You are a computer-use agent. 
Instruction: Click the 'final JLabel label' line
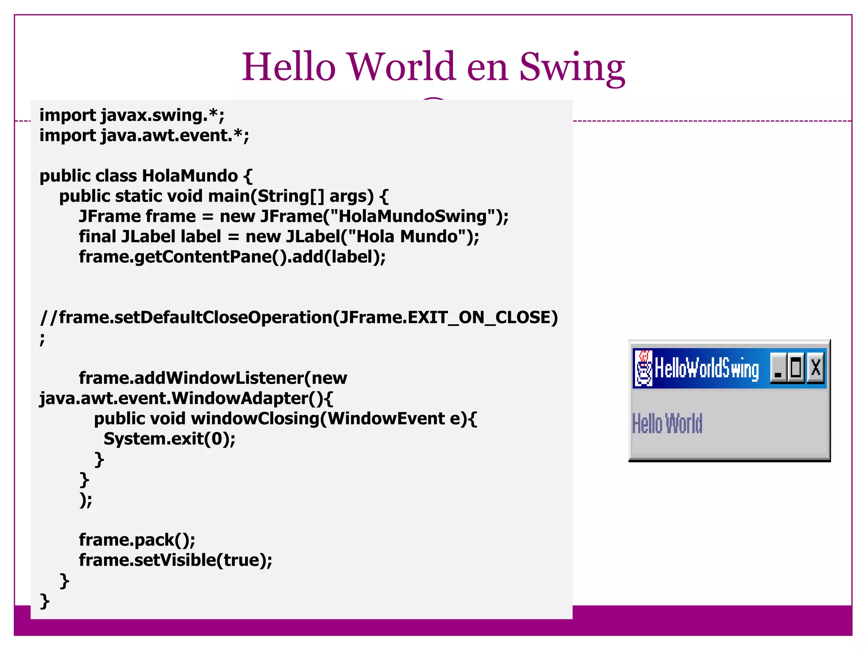tap(279, 237)
